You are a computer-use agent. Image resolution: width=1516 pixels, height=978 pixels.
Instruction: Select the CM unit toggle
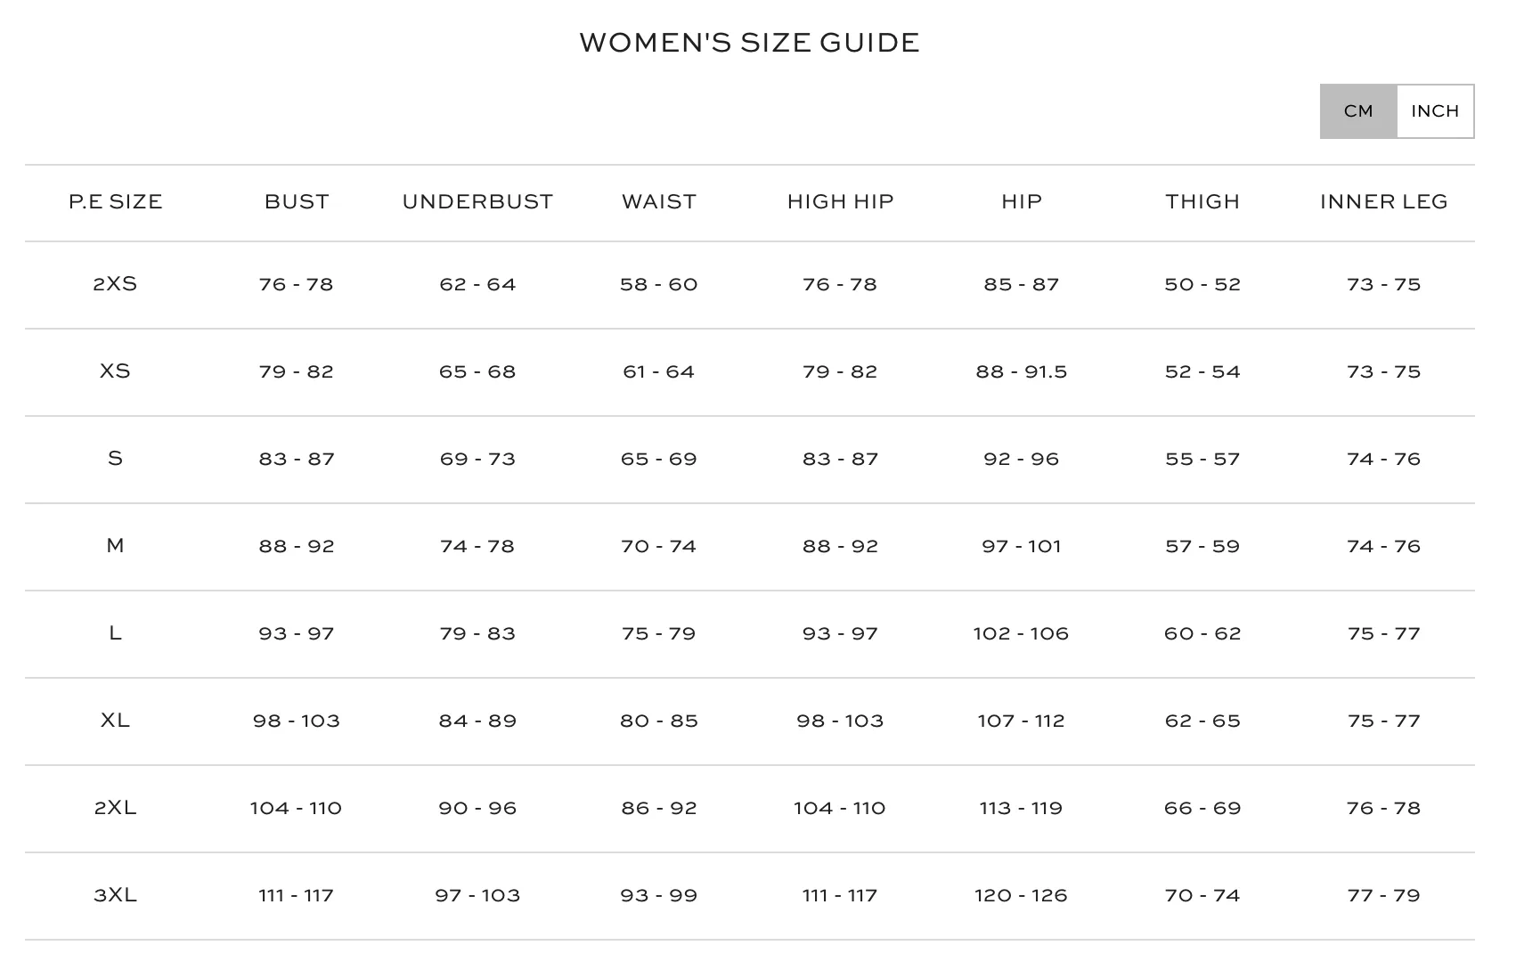pos(1358,111)
